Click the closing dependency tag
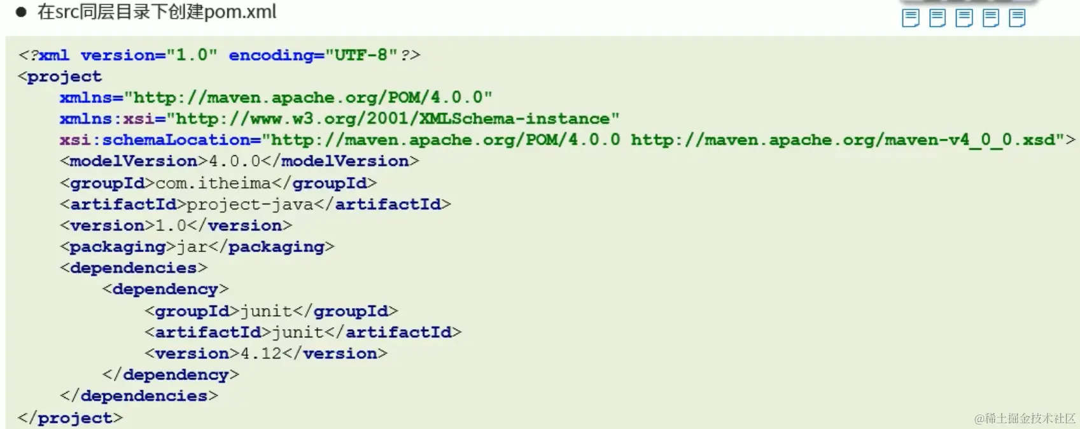Viewport: 1080px width, 429px height. pos(171,375)
